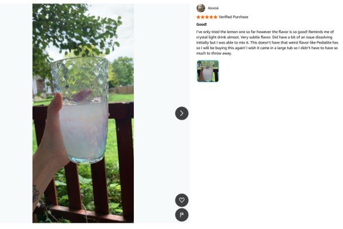Screen dimensions: 343x229
Task: Select the third orange rating star
Action: pos(207,17)
